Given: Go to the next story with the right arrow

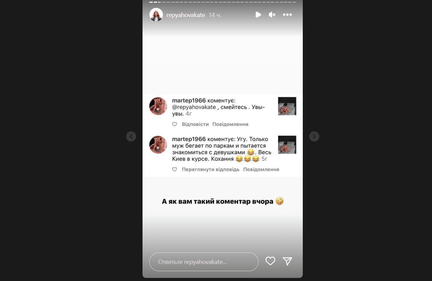Looking at the screenshot, I should [x=314, y=137].
